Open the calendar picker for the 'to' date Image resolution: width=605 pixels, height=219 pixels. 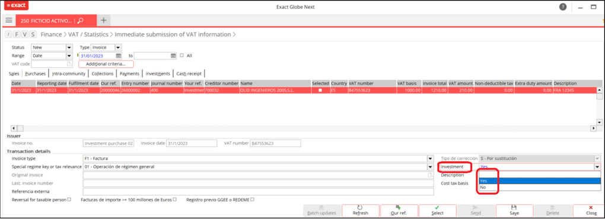point(173,56)
